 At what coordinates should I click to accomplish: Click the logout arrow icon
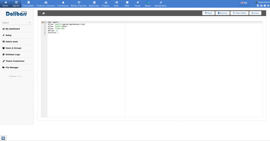(x=268, y=6)
